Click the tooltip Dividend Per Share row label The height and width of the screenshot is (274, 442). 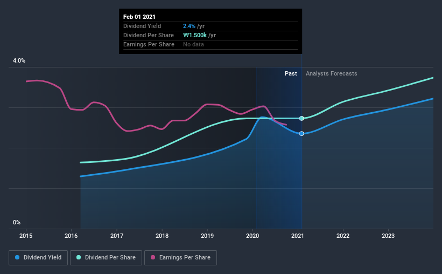(149, 35)
